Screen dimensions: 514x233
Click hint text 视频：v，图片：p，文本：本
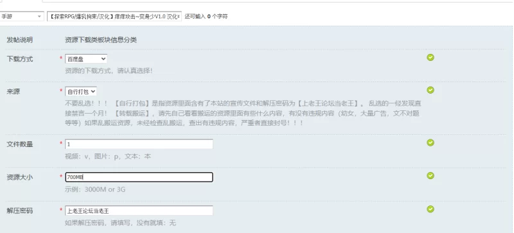click(x=108, y=157)
